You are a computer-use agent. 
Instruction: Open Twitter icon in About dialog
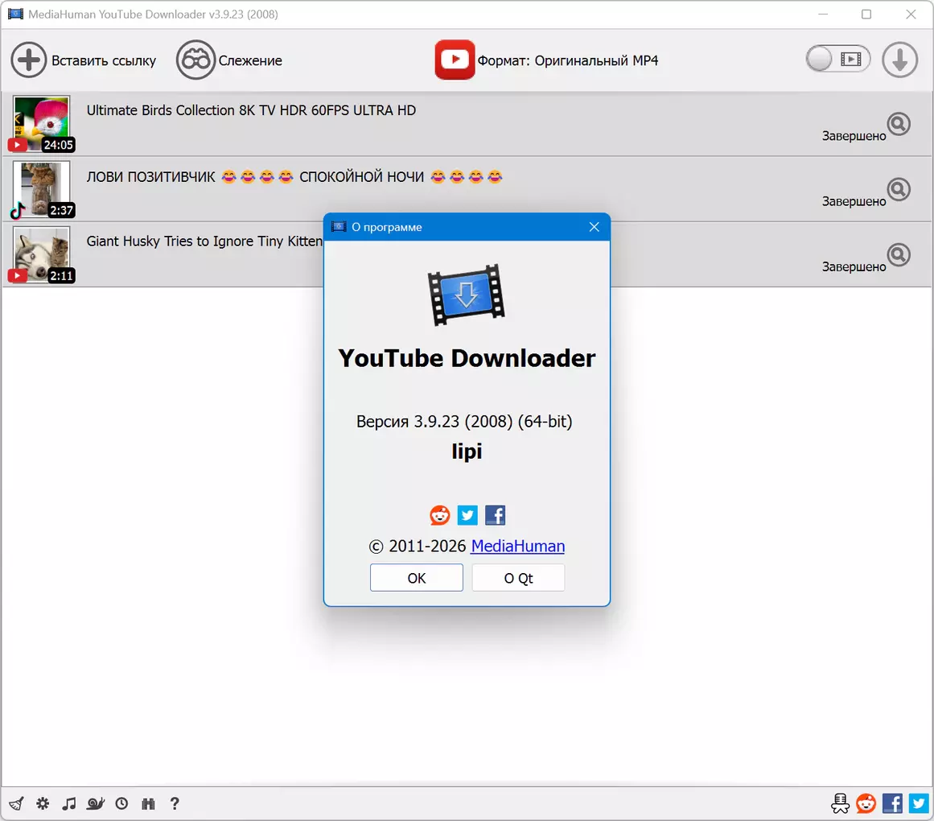pos(467,515)
